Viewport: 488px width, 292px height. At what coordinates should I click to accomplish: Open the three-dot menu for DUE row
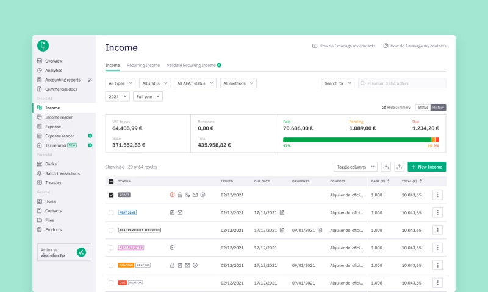(437, 283)
